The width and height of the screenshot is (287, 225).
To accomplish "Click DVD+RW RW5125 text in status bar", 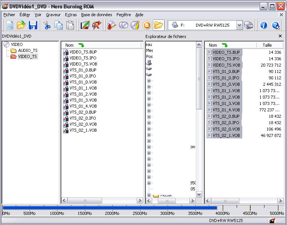I will (x=226, y=220).
